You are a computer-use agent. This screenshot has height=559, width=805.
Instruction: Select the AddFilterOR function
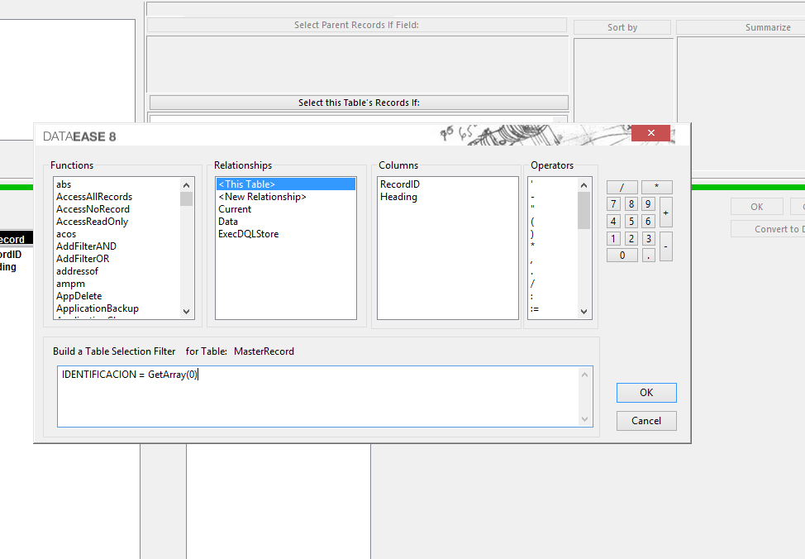coord(83,259)
